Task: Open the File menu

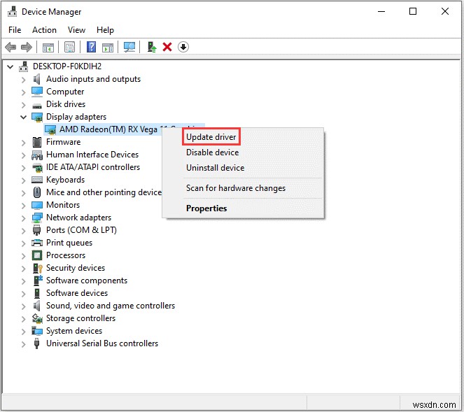Action: point(15,30)
